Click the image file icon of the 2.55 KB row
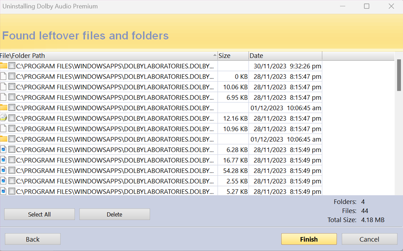 click(x=3, y=181)
